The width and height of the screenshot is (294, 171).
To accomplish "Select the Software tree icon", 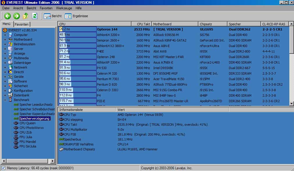I will [10, 81].
